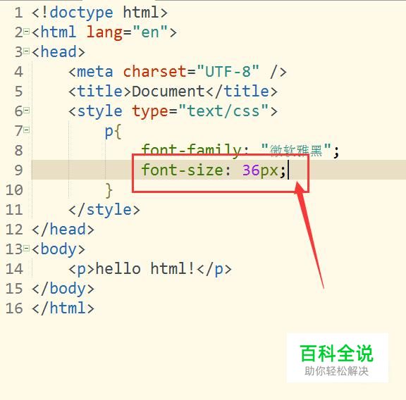Viewport: 406px width, 400px height.
Task: Click the closing html tag on line 16
Action: [63, 308]
